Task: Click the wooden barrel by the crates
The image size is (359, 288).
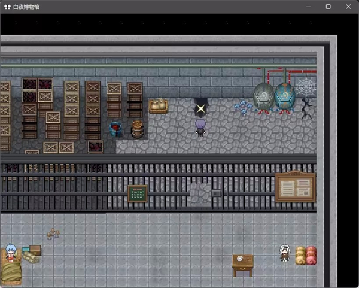Action: (138, 129)
